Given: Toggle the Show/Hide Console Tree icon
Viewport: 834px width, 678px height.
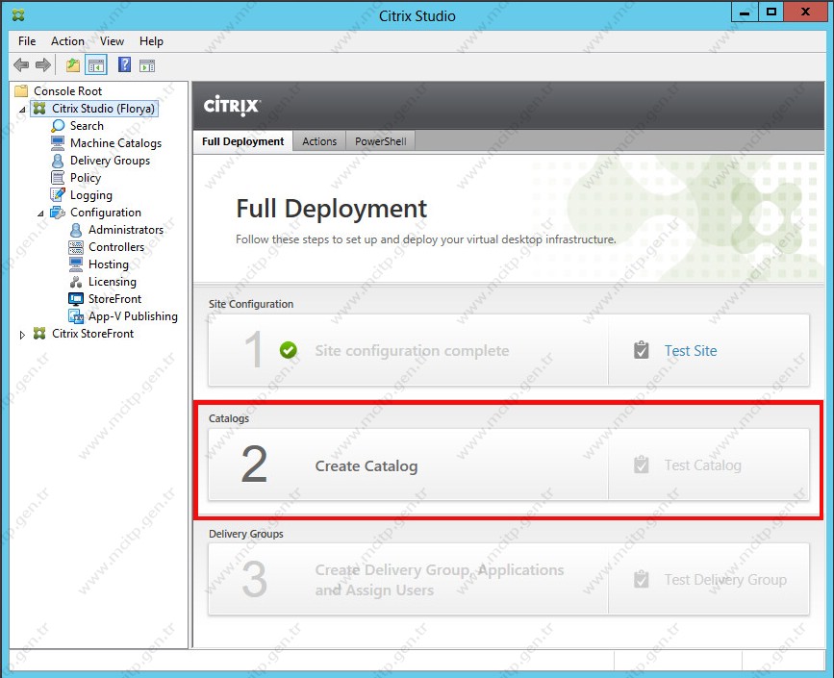Looking at the screenshot, I should pyautogui.click(x=96, y=65).
